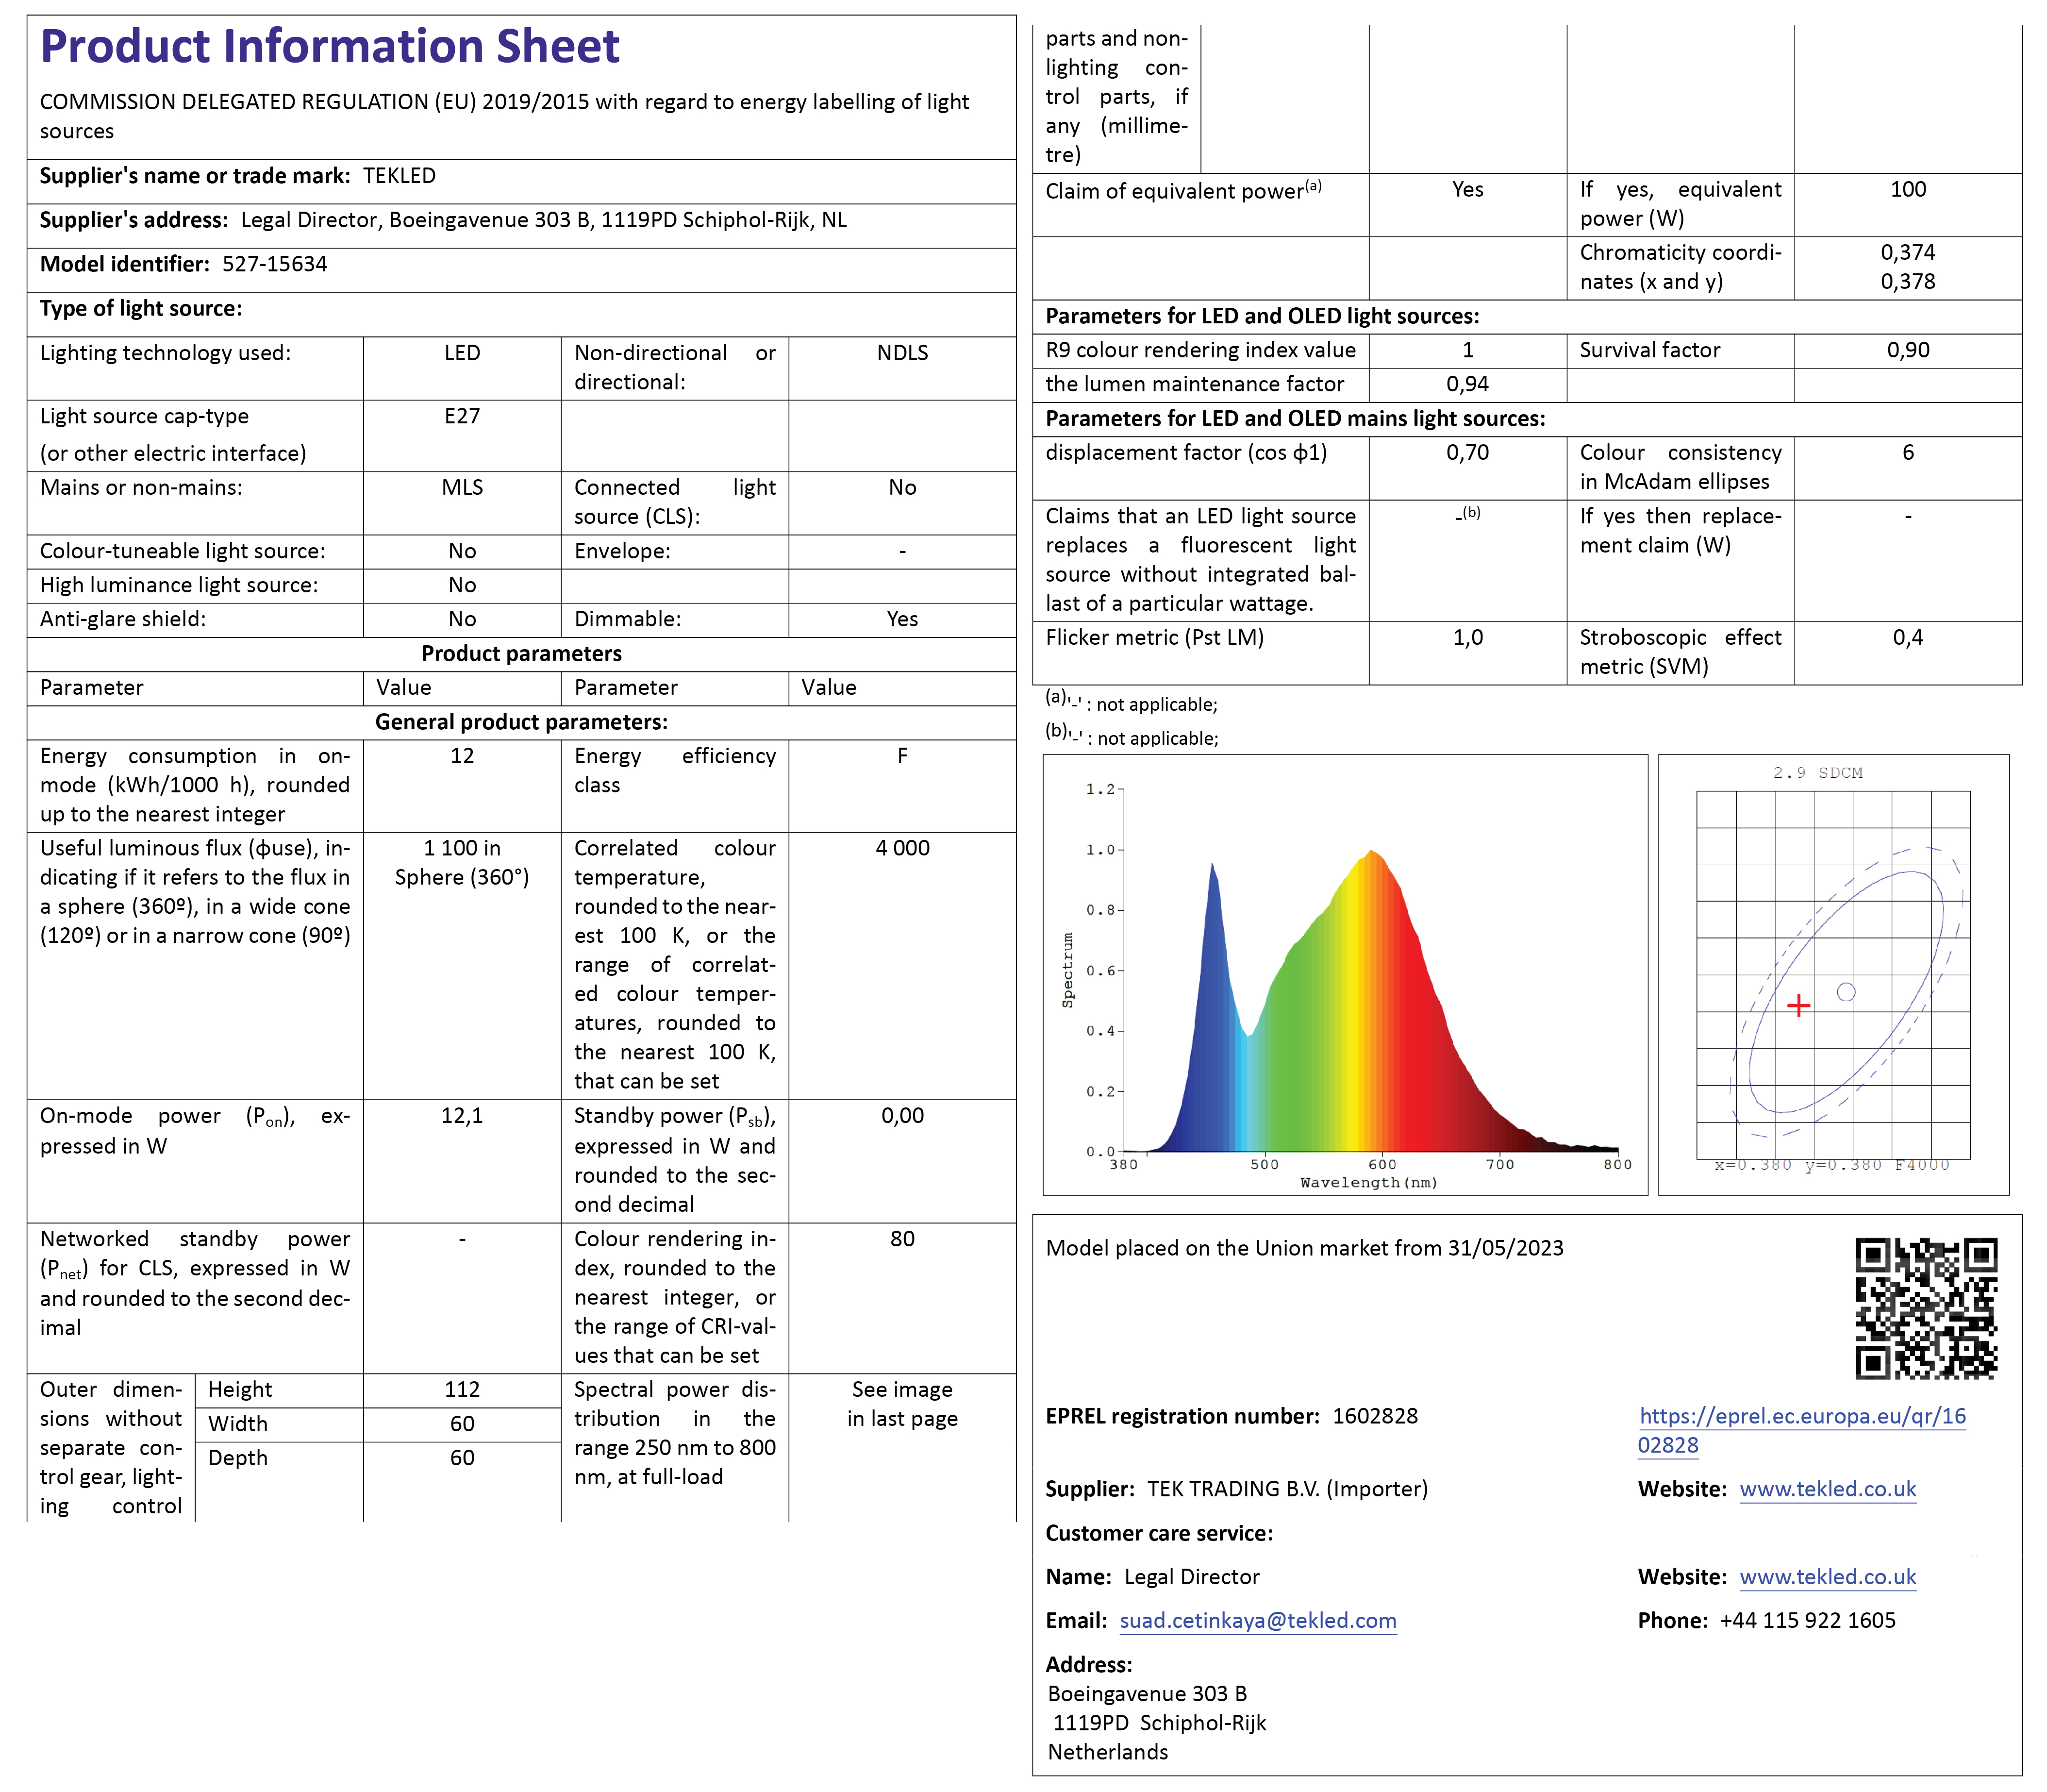This screenshot has width=2047, height=1792.
Task: Open www.tekled.co.uk link beside Supplier
Action: coord(1827,1489)
